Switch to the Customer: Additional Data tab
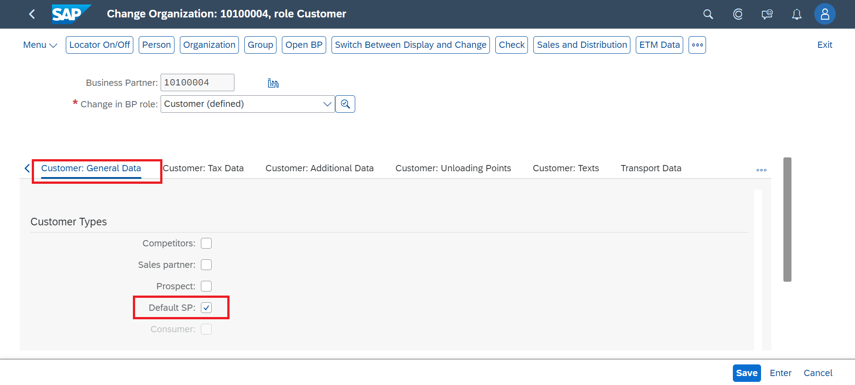 [x=319, y=168]
